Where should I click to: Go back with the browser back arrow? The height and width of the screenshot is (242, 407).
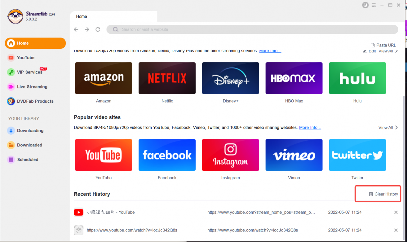[x=76, y=29]
